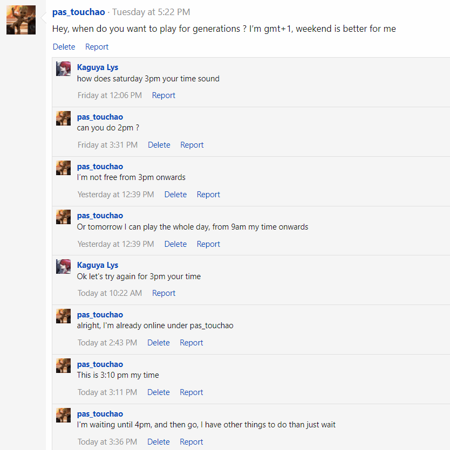Screen dimensions: 450x450
Task: Report the 'Or tomorrow I can play' comment
Action: tap(208, 244)
